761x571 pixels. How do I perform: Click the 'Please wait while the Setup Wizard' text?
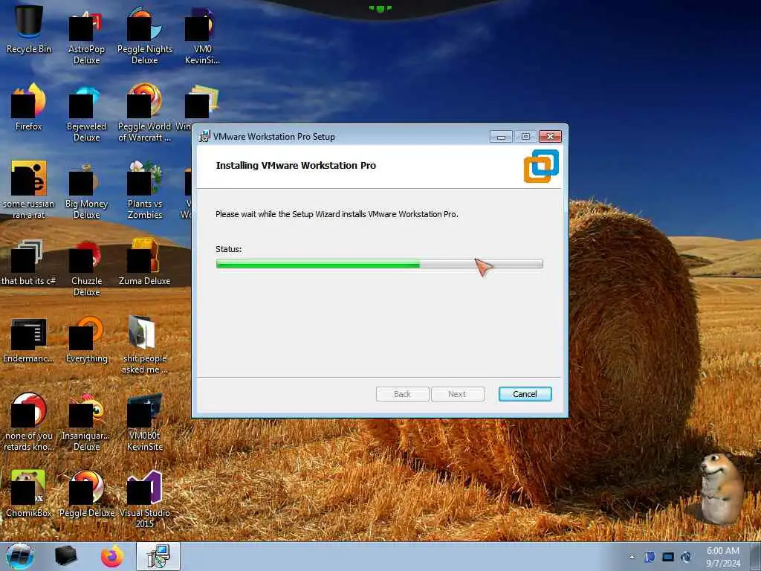point(337,214)
